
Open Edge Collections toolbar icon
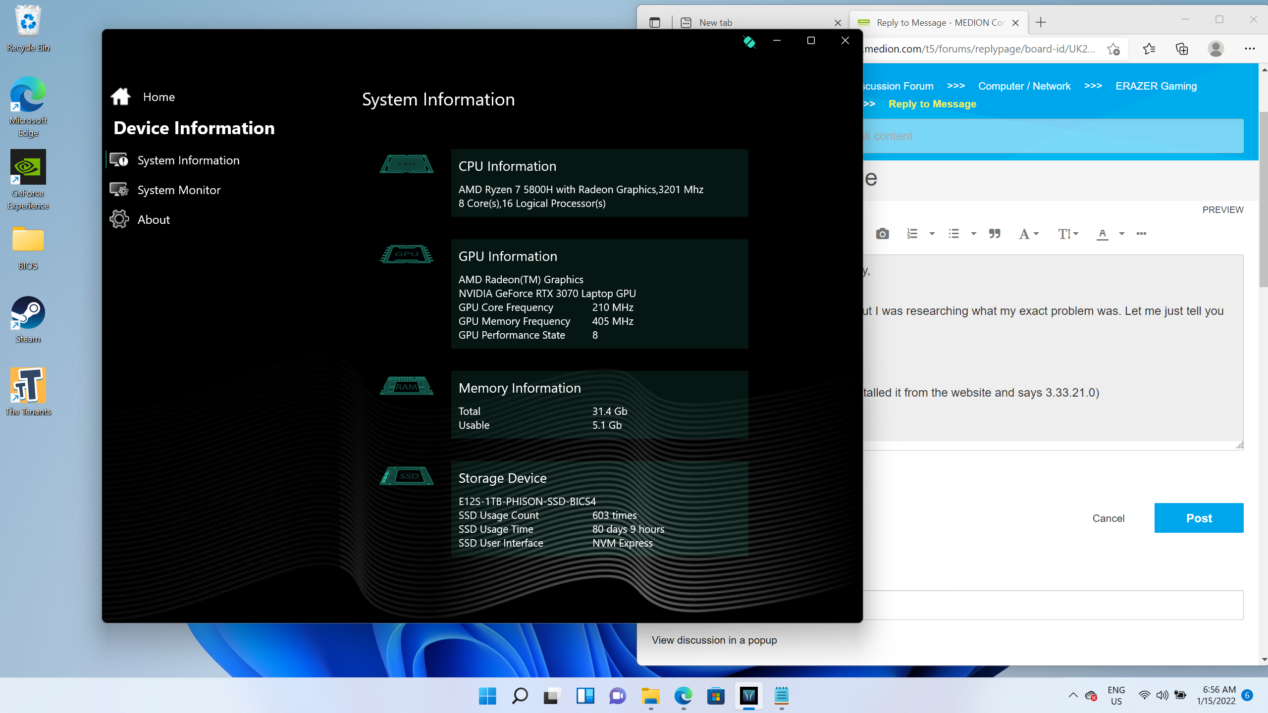(1182, 49)
